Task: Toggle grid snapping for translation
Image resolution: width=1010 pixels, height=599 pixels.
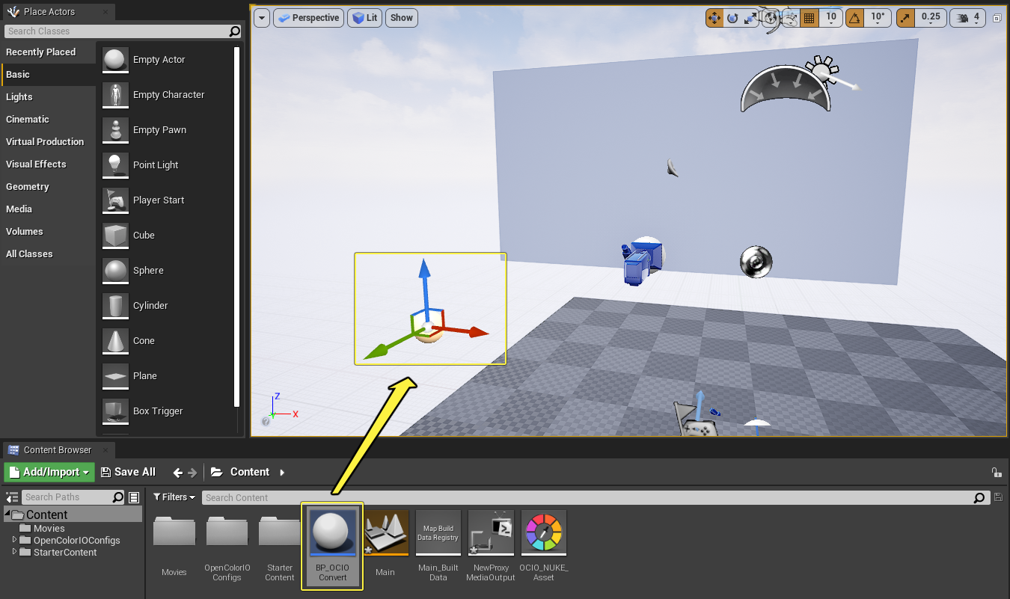Action: (808, 18)
